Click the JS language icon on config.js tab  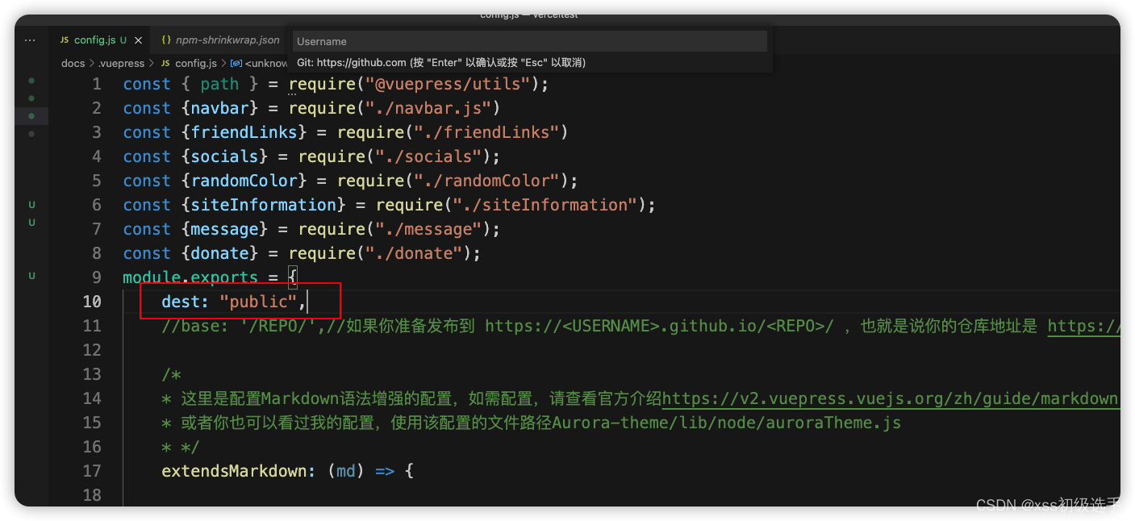point(63,39)
